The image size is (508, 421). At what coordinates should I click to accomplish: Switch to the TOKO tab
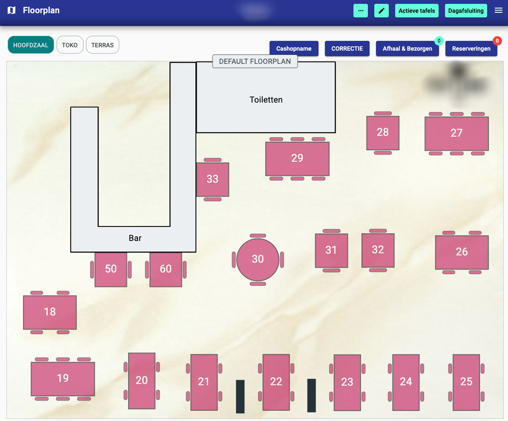click(x=70, y=45)
